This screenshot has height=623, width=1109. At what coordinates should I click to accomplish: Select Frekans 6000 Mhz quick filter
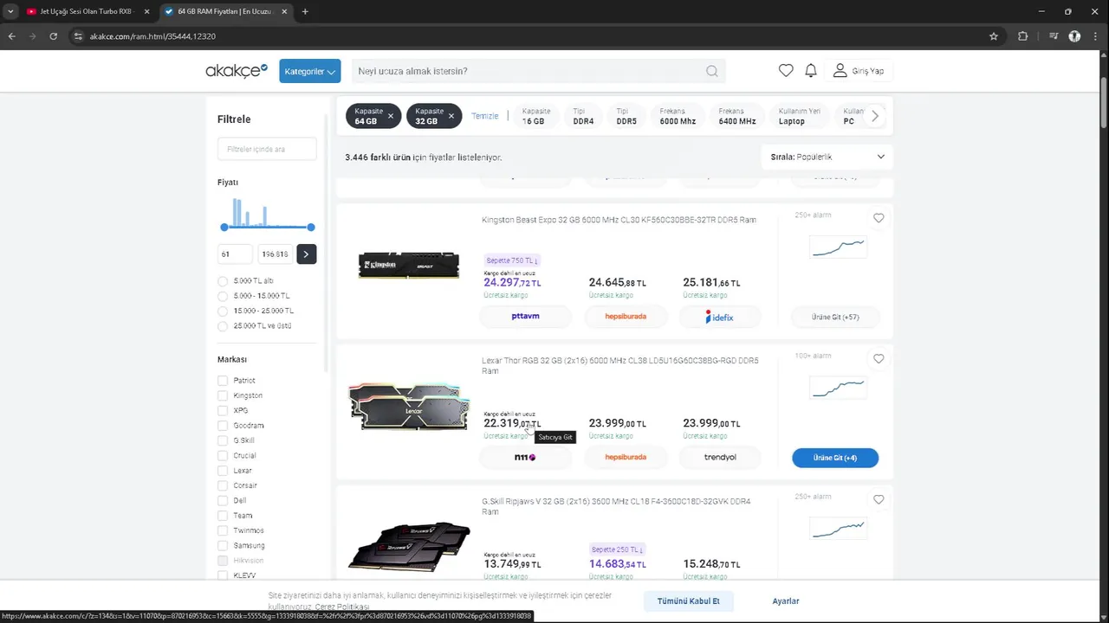point(678,116)
